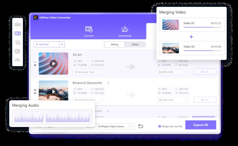
Task: Move 3D Art up in the list
Action: point(35,62)
